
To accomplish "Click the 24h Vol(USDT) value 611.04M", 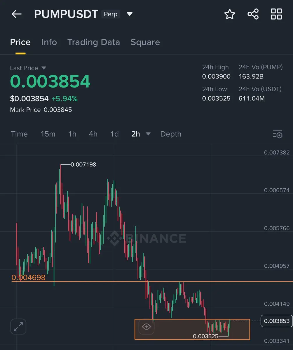I will (x=252, y=98).
